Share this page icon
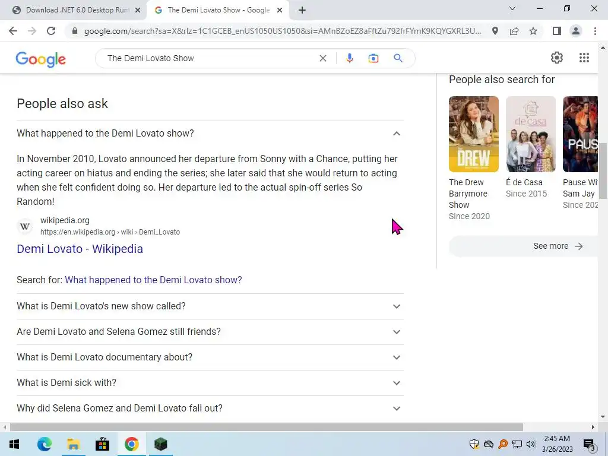This screenshot has width=608, height=456. pyautogui.click(x=514, y=31)
